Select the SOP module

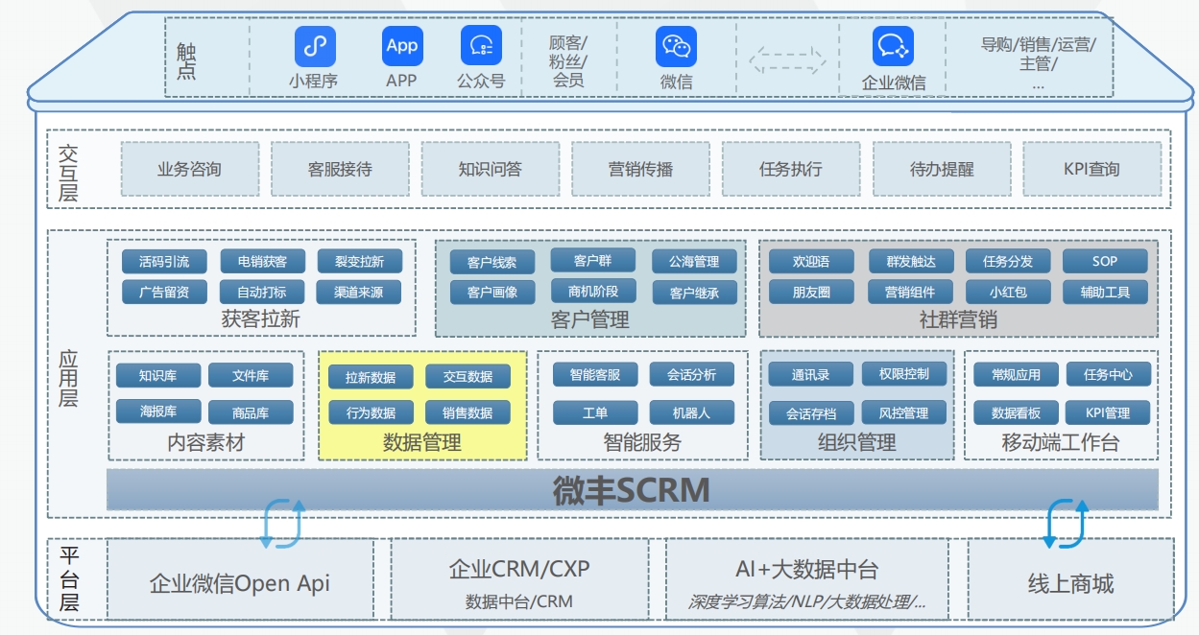tap(1105, 261)
